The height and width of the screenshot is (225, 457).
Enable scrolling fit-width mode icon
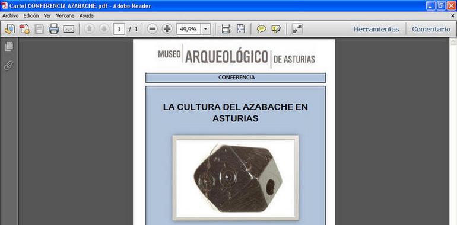tap(226, 29)
